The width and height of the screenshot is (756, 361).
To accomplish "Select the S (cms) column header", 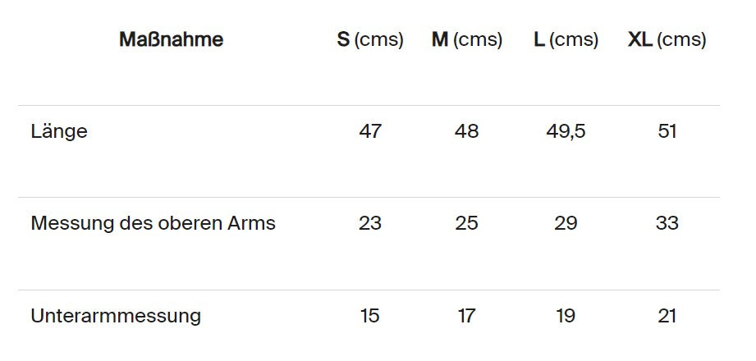I will [x=370, y=39].
